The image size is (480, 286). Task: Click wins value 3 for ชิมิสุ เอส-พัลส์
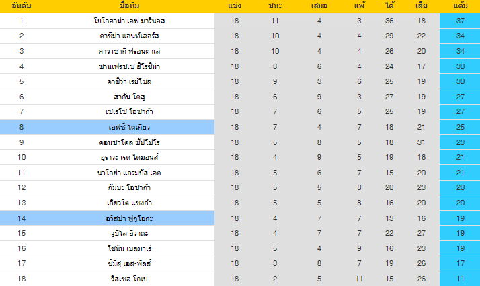coord(275,263)
